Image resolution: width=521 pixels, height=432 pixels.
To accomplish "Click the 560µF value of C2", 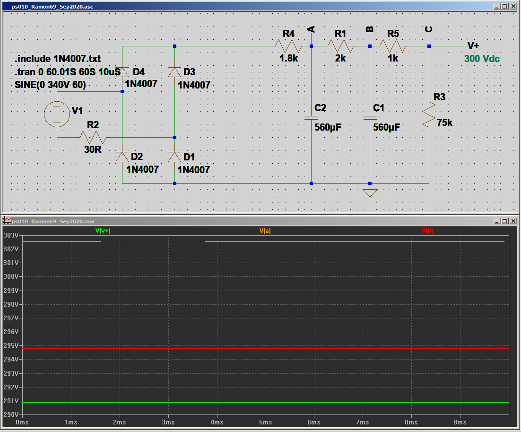I will coord(328,127).
